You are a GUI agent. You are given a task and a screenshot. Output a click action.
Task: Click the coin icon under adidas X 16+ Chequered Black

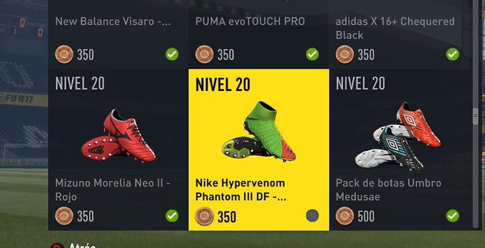pos(344,55)
